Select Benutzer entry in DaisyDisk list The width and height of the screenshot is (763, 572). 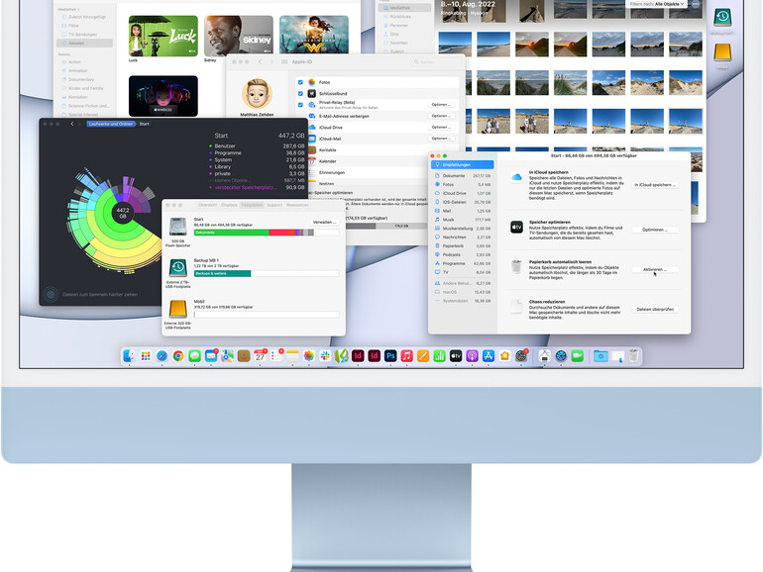[257, 145]
